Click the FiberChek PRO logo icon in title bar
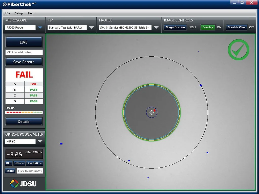259x194 pixels. [5, 5]
